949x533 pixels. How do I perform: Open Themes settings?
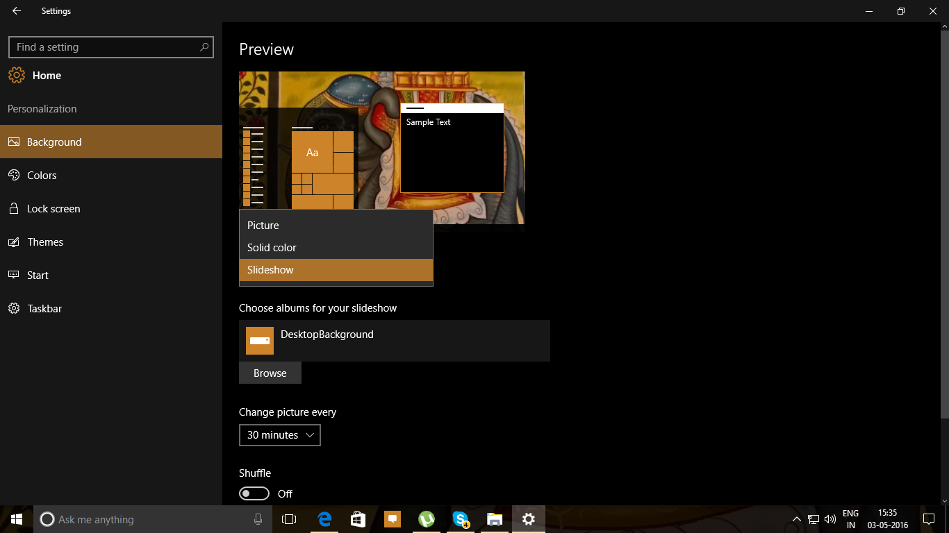point(45,242)
